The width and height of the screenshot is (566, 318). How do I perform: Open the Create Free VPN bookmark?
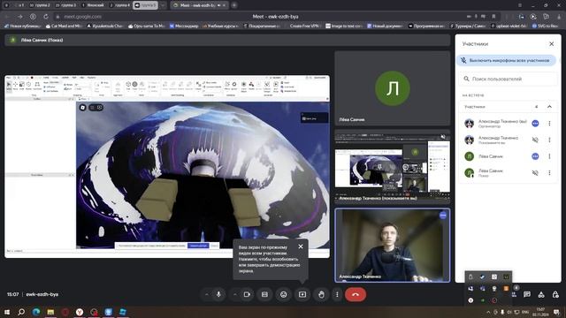(304, 26)
